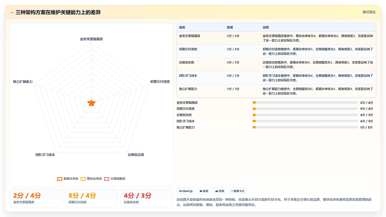This screenshot has width=386, height=217.
Task: Click the 1分 / 3分 value in the table
Action: coord(233,89)
